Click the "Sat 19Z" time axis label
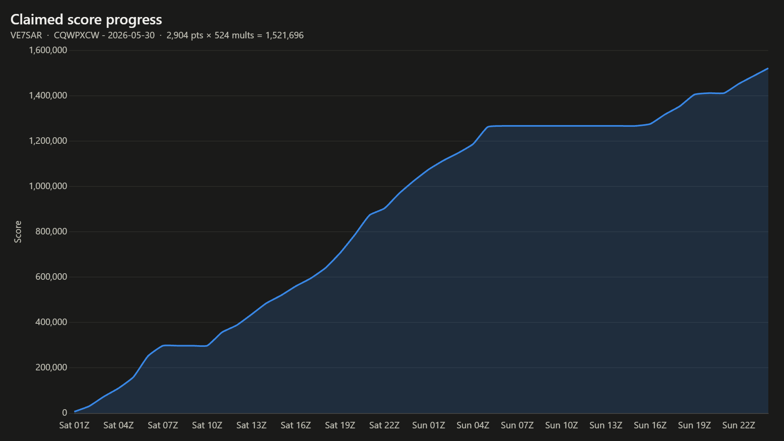Screen dimensions: 784x441 (x=340, y=425)
